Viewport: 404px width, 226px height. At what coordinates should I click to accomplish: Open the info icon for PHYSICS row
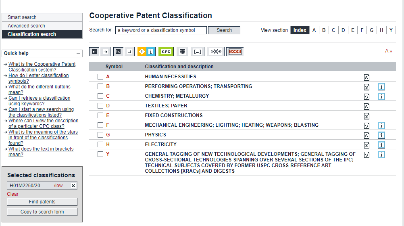(381, 135)
